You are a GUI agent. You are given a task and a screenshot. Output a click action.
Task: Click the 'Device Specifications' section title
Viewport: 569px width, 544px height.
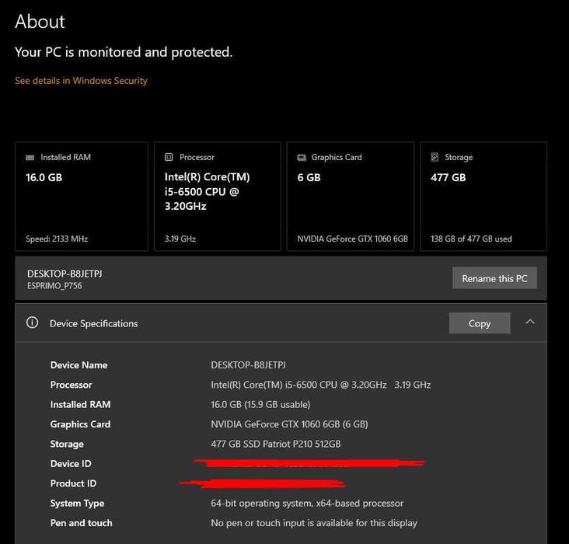(93, 323)
